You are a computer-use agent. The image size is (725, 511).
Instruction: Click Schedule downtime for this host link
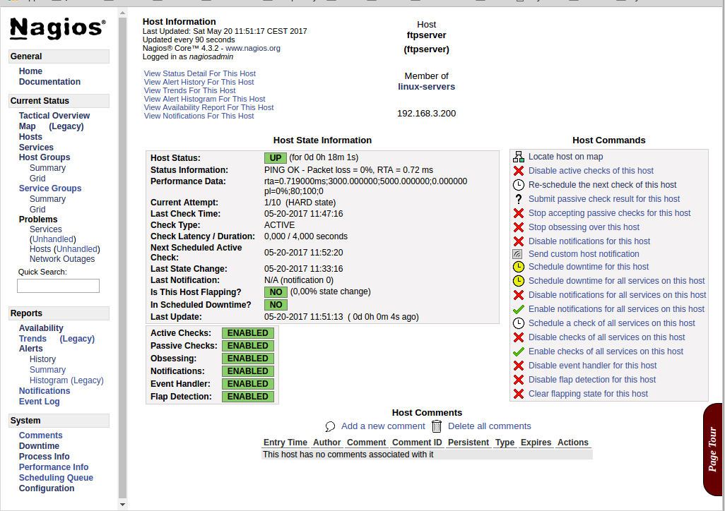tap(589, 267)
